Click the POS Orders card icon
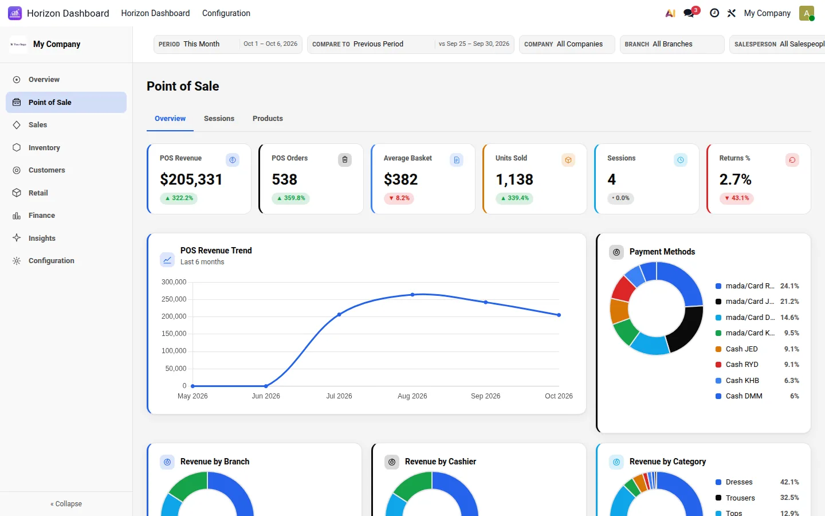The image size is (825, 516). pos(345,160)
